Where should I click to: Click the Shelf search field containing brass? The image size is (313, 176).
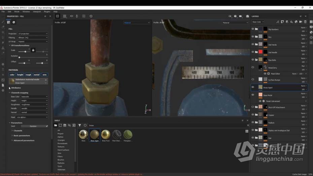pyautogui.click(x=167, y=125)
